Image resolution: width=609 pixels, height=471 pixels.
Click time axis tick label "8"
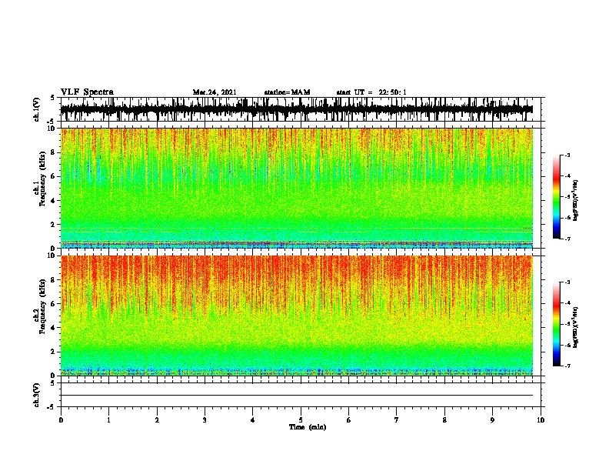(444, 420)
